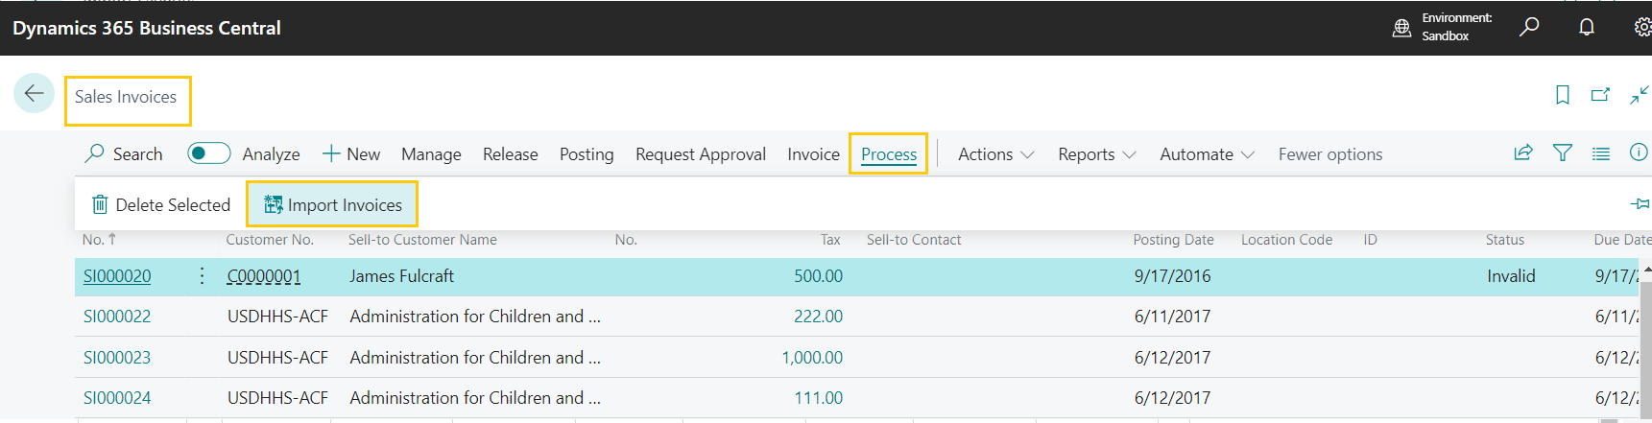Select the 6/11/2017 posting date cell
The width and height of the screenshot is (1652, 423).
point(1172,317)
